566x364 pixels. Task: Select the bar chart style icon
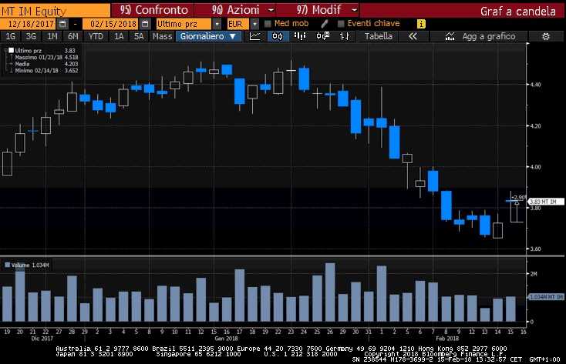(300, 36)
